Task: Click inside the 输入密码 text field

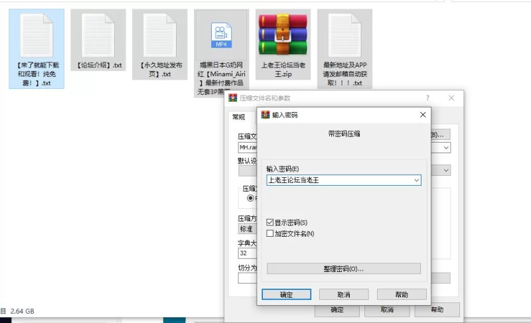Action: pos(337,180)
